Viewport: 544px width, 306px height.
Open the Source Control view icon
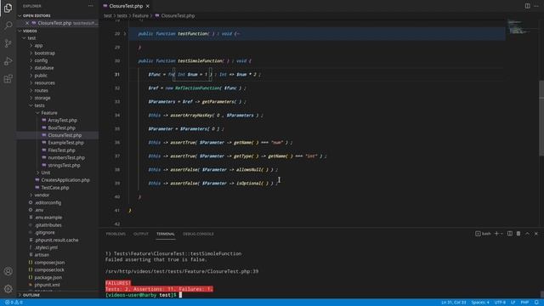coord(8,43)
